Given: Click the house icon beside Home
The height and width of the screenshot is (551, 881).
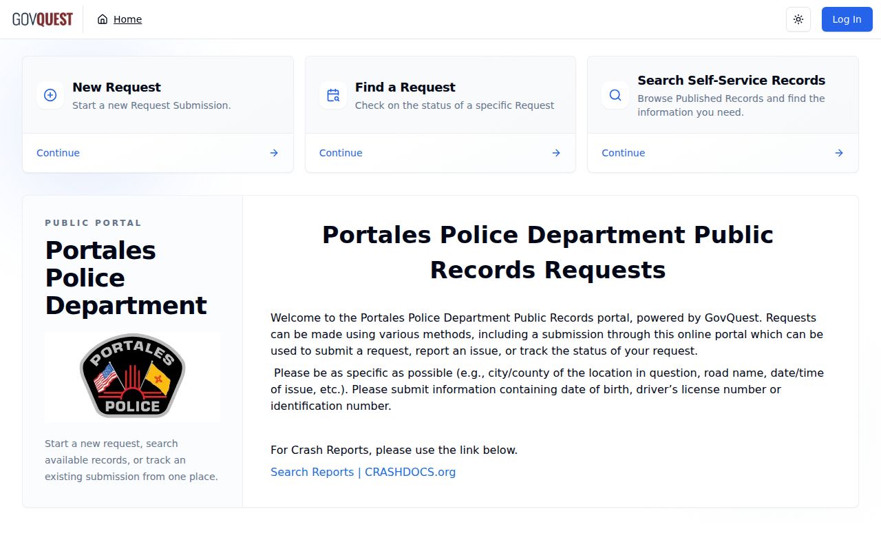Looking at the screenshot, I should (103, 19).
